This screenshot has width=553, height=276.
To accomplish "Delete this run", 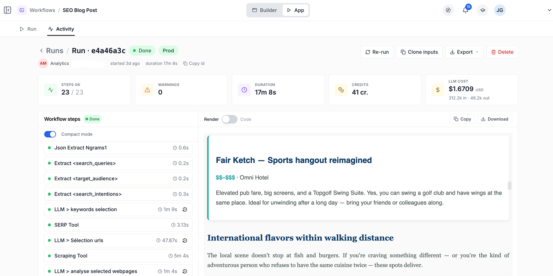I will 502,52.
